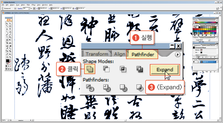
Task: Select the Pencil tool
Action: coord(10,34)
